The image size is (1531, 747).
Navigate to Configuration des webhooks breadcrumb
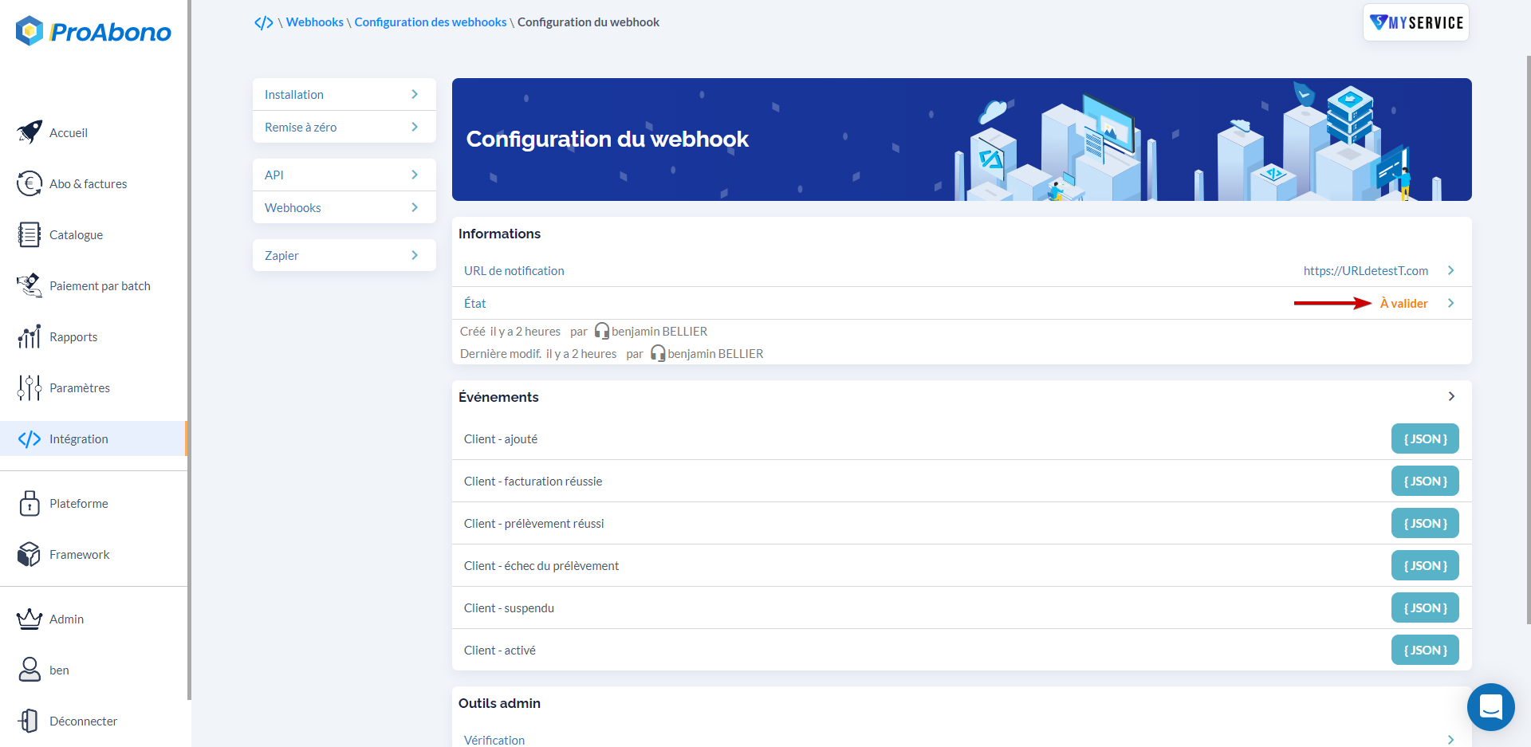click(x=430, y=22)
